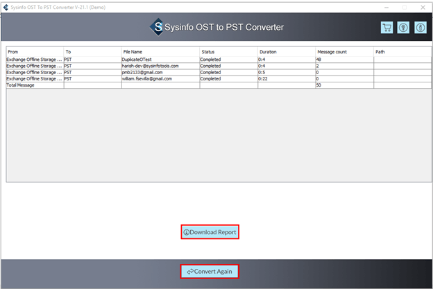Click duration 0:22 cell
Viewport: 433px width, 291px height.
pyautogui.click(x=287, y=78)
